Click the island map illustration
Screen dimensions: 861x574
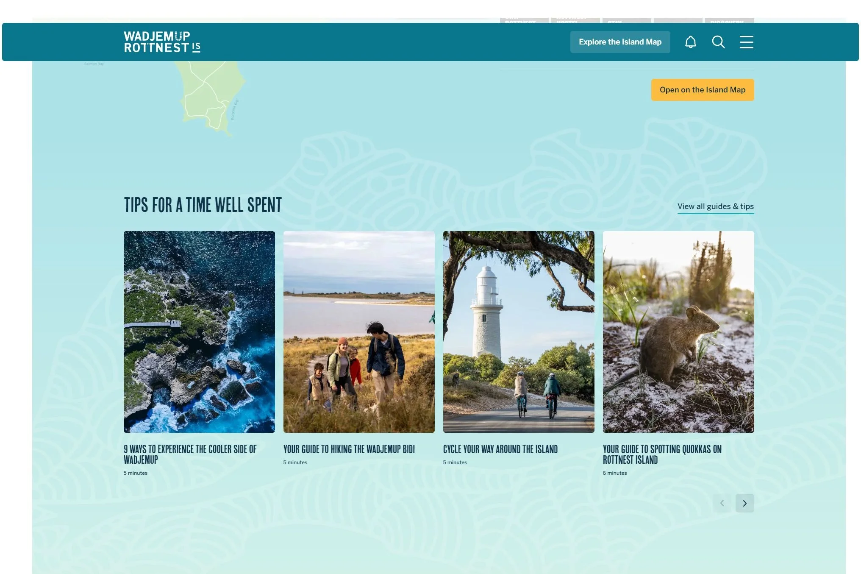212,98
